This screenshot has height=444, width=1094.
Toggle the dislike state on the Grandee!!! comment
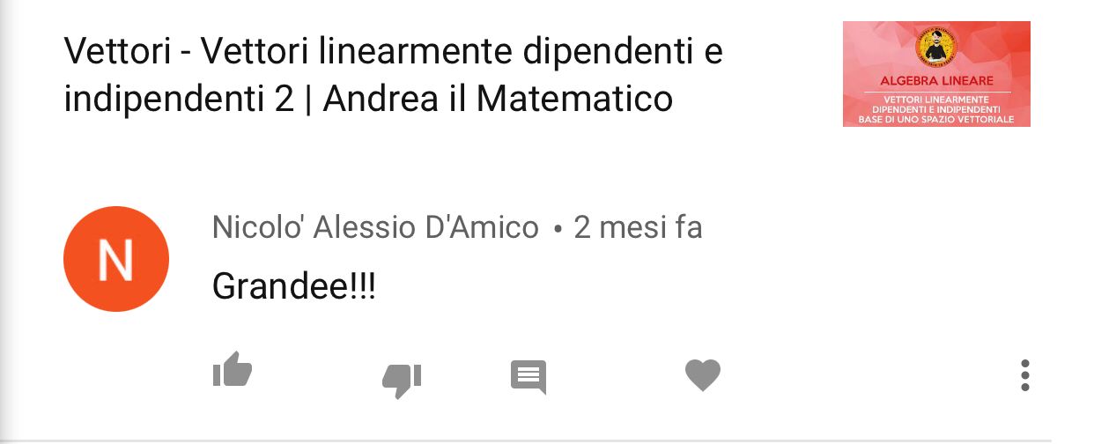click(402, 380)
